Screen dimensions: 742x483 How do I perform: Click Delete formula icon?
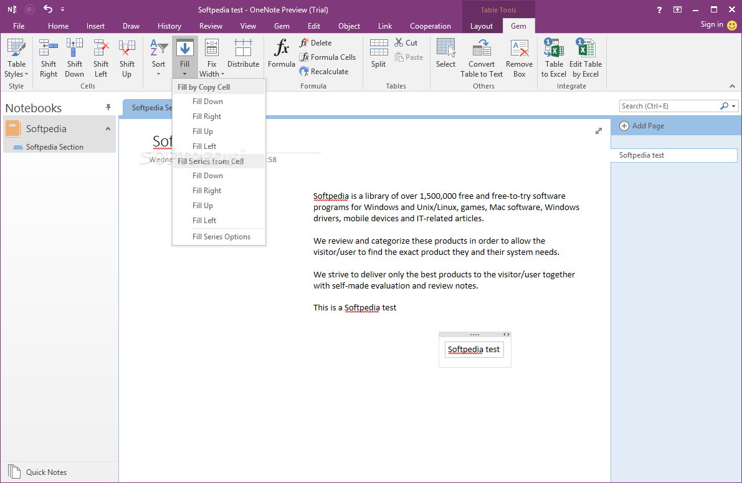pyautogui.click(x=315, y=42)
